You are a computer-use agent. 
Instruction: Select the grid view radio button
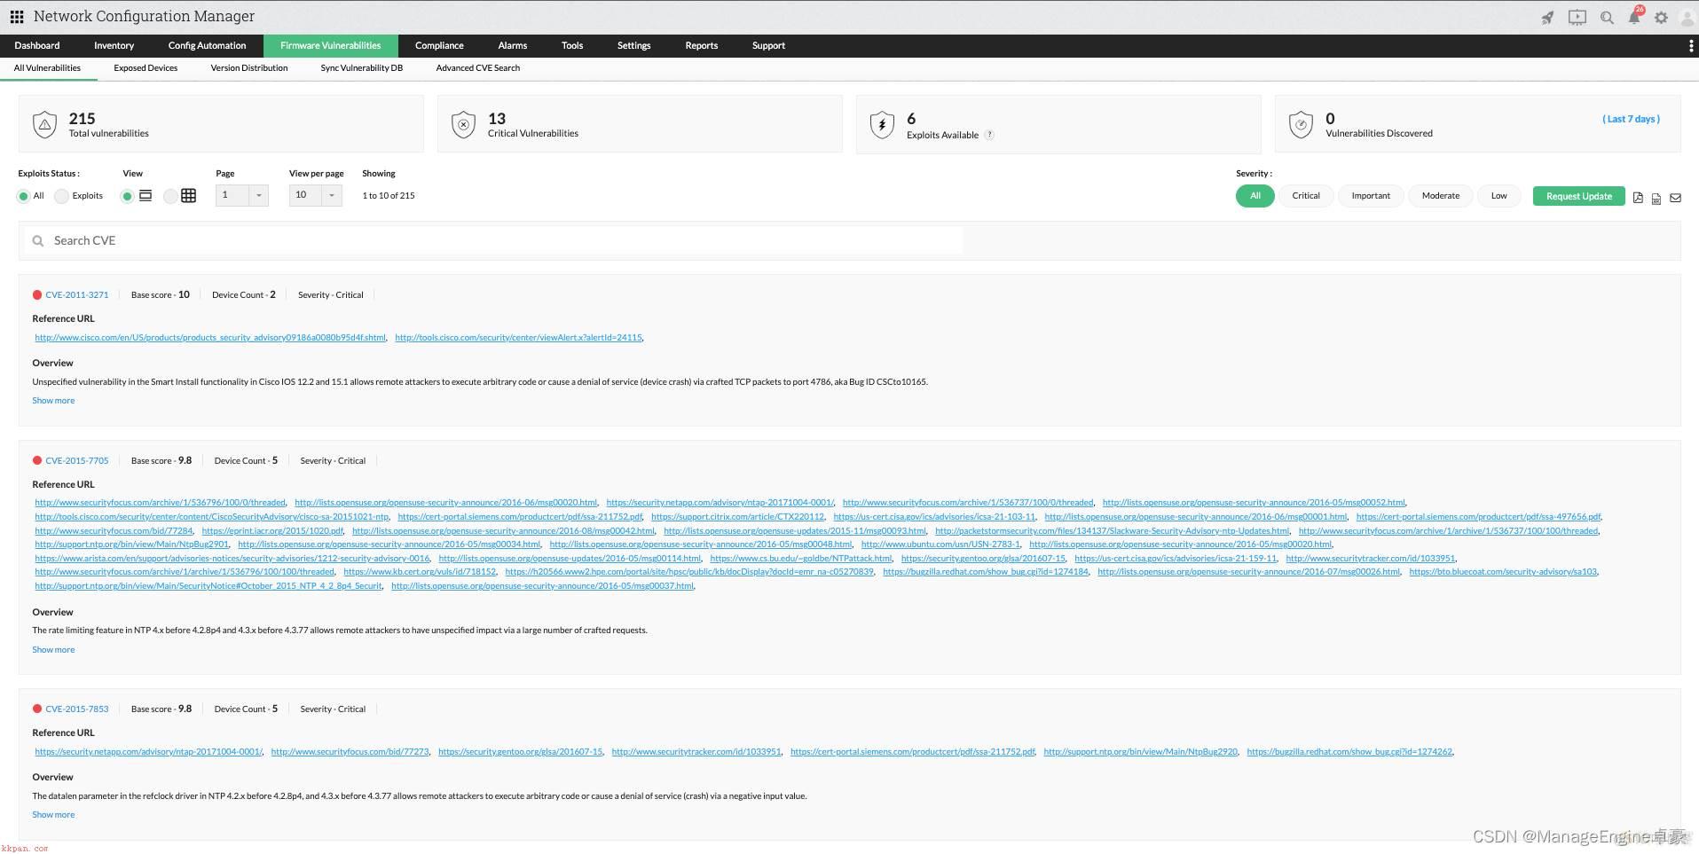pos(169,196)
